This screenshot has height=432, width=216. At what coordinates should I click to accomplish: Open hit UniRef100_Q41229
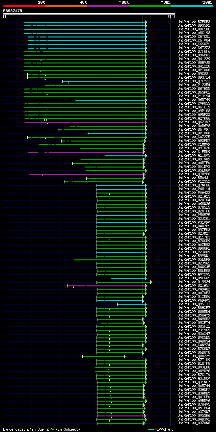tap(194, 59)
